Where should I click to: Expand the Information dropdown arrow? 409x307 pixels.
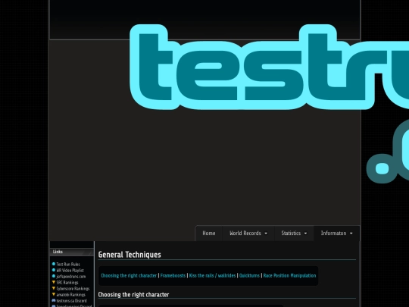[x=351, y=233]
